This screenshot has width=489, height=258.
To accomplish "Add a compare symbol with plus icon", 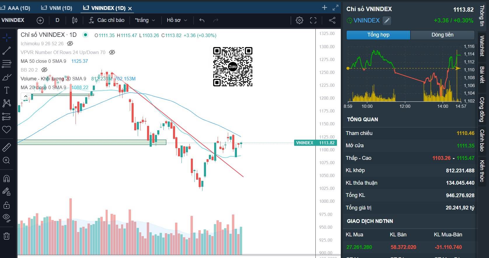I will pos(40,20).
